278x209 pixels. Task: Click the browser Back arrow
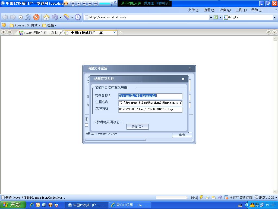(5, 17)
